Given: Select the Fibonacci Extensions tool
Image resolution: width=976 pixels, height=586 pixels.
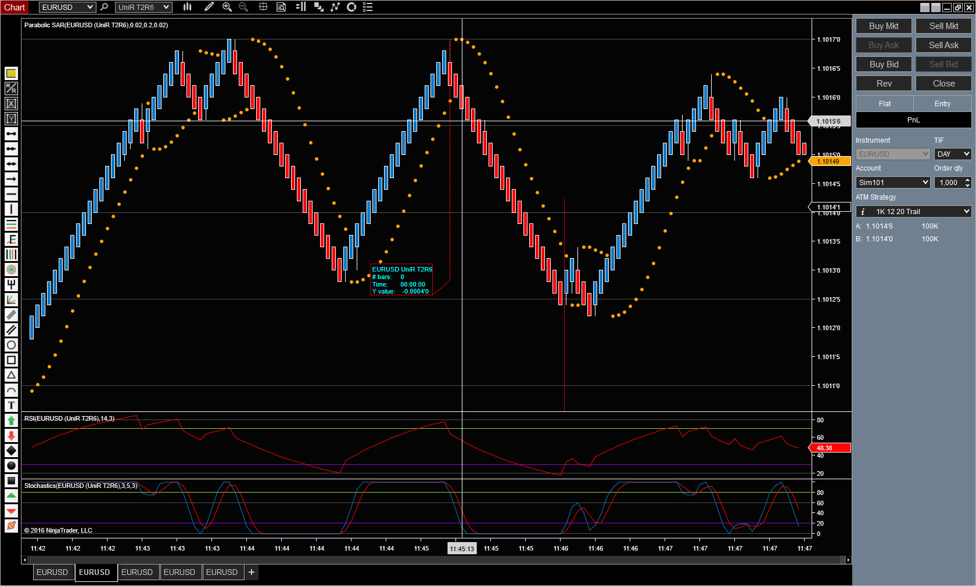Looking at the screenshot, I should [11, 239].
